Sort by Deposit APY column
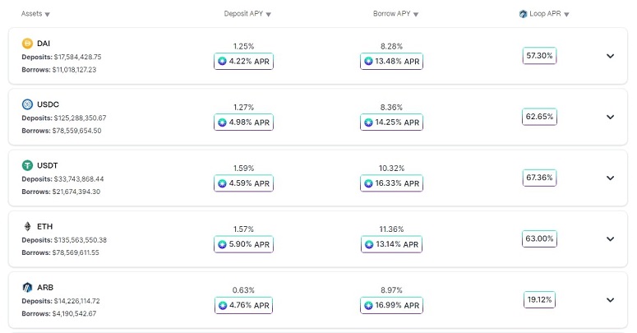 point(247,14)
